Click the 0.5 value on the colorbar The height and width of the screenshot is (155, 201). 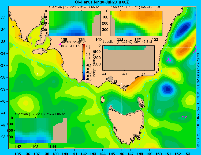pyautogui.click(x=88, y=44)
